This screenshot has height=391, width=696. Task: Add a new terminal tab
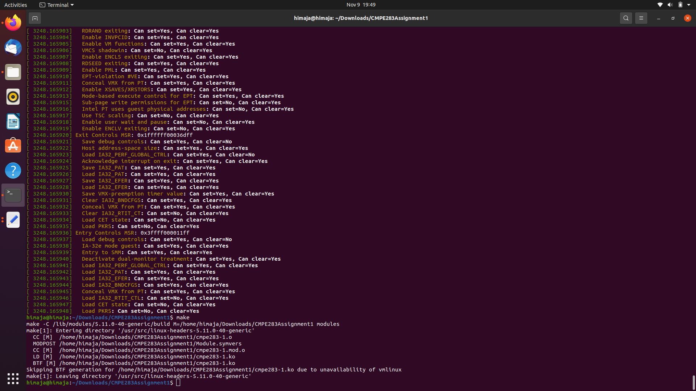[x=35, y=18]
